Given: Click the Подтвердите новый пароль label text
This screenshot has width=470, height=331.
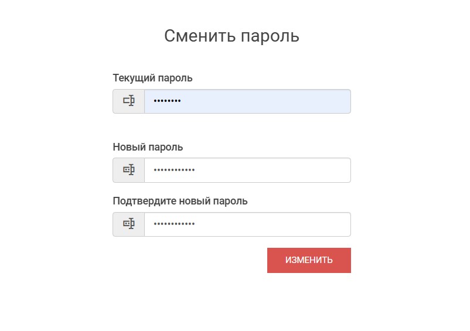Looking at the screenshot, I should (x=180, y=201).
